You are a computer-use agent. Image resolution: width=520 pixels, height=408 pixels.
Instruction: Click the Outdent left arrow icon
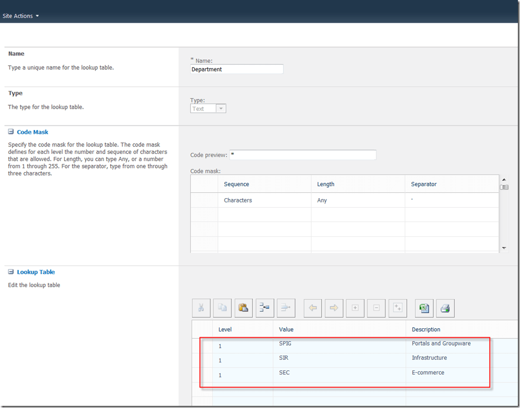pos(313,308)
